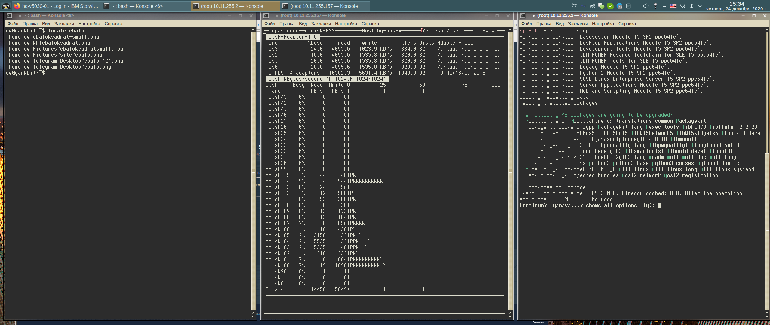Screen dimensions: 770x325
Task: Click '45 packages to upgrade.' line
Action: 554,187
